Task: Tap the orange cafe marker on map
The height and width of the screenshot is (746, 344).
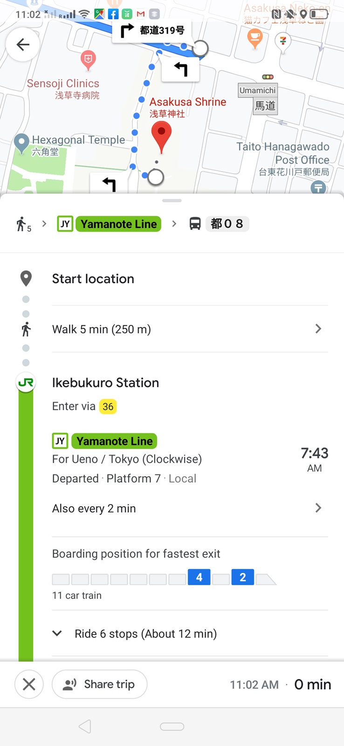Action: coord(255,37)
